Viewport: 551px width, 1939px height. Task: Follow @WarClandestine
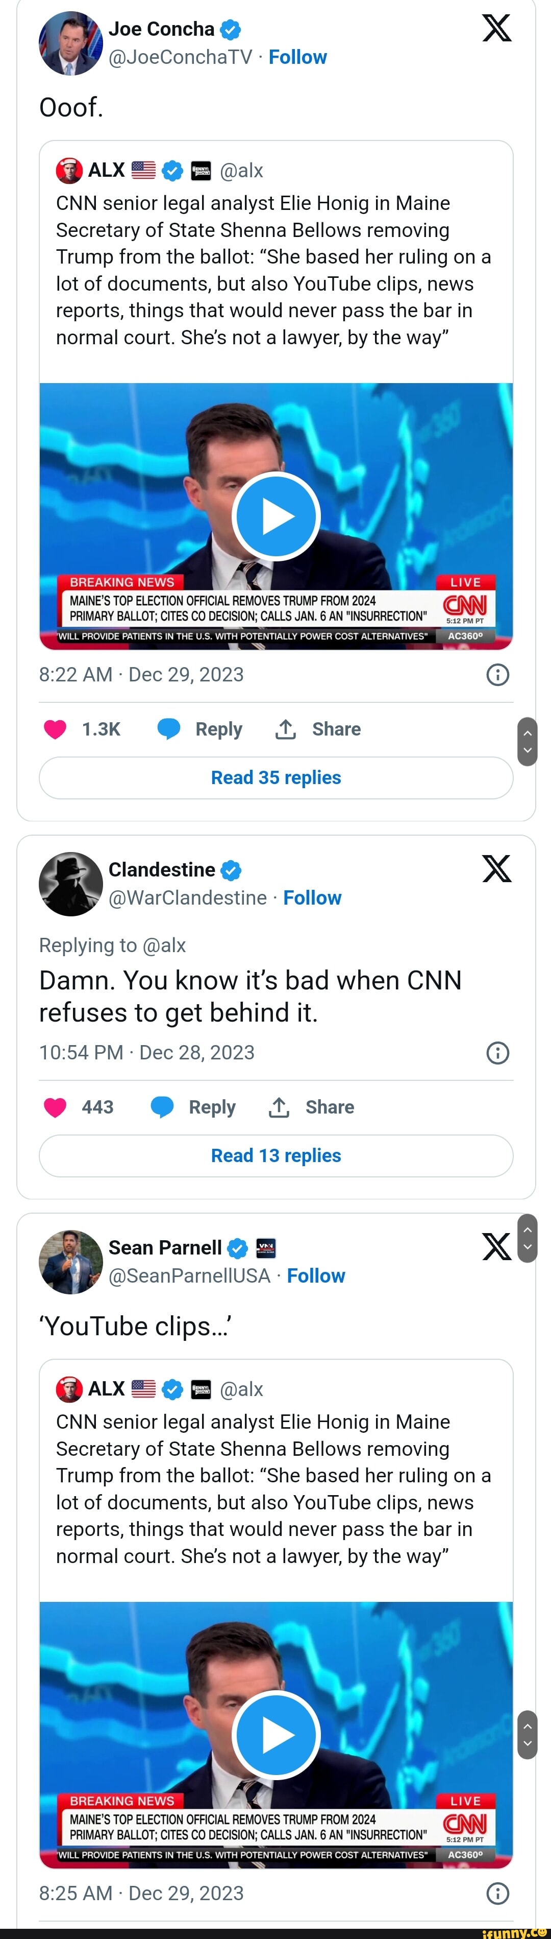[312, 898]
